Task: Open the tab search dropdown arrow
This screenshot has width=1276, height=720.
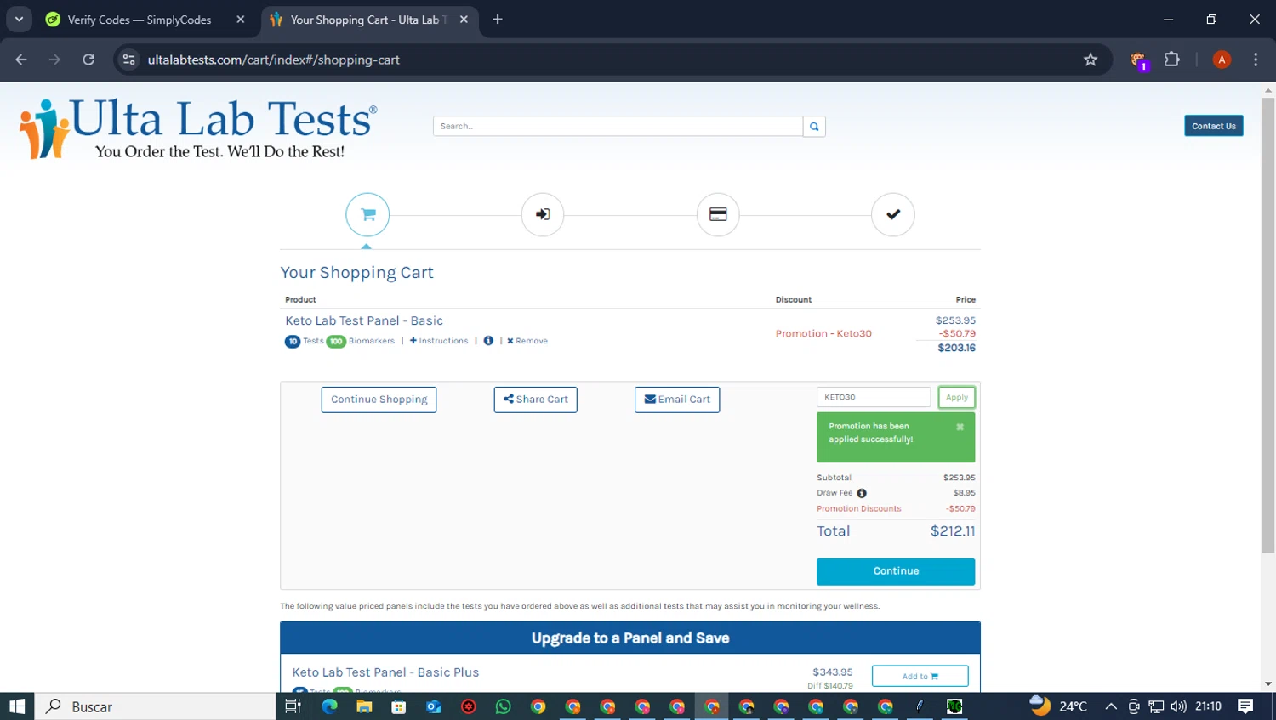Action: 19,19
